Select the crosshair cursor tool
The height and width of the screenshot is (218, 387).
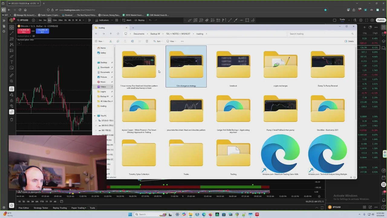(11, 27)
